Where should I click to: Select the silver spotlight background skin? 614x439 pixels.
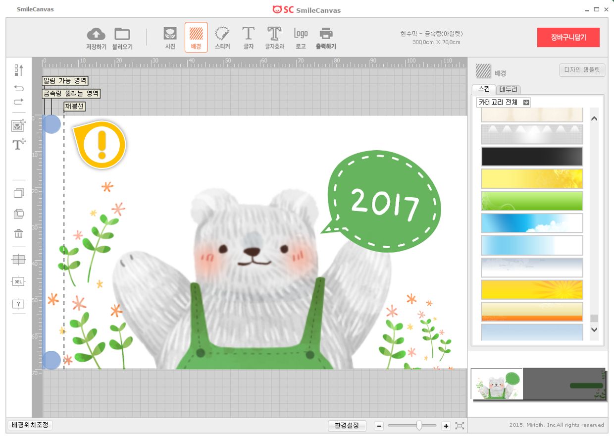532,134
